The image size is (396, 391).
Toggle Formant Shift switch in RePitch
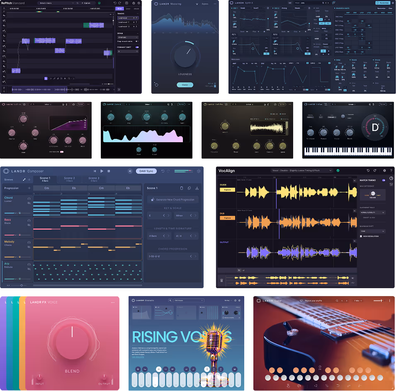point(137,47)
